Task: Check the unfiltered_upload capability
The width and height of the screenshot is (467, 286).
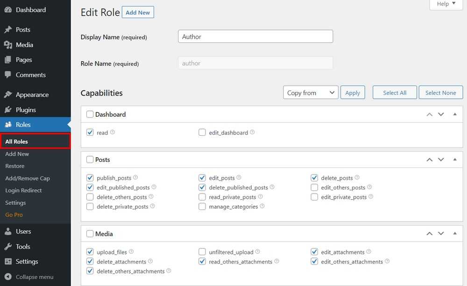Action: tap(202, 252)
